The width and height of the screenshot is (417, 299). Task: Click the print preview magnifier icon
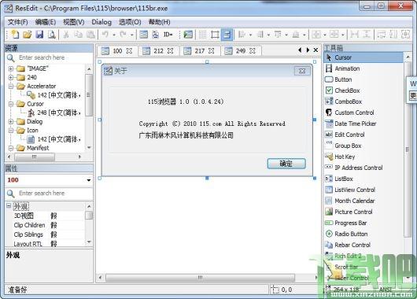pyautogui.click(x=52, y=35)
